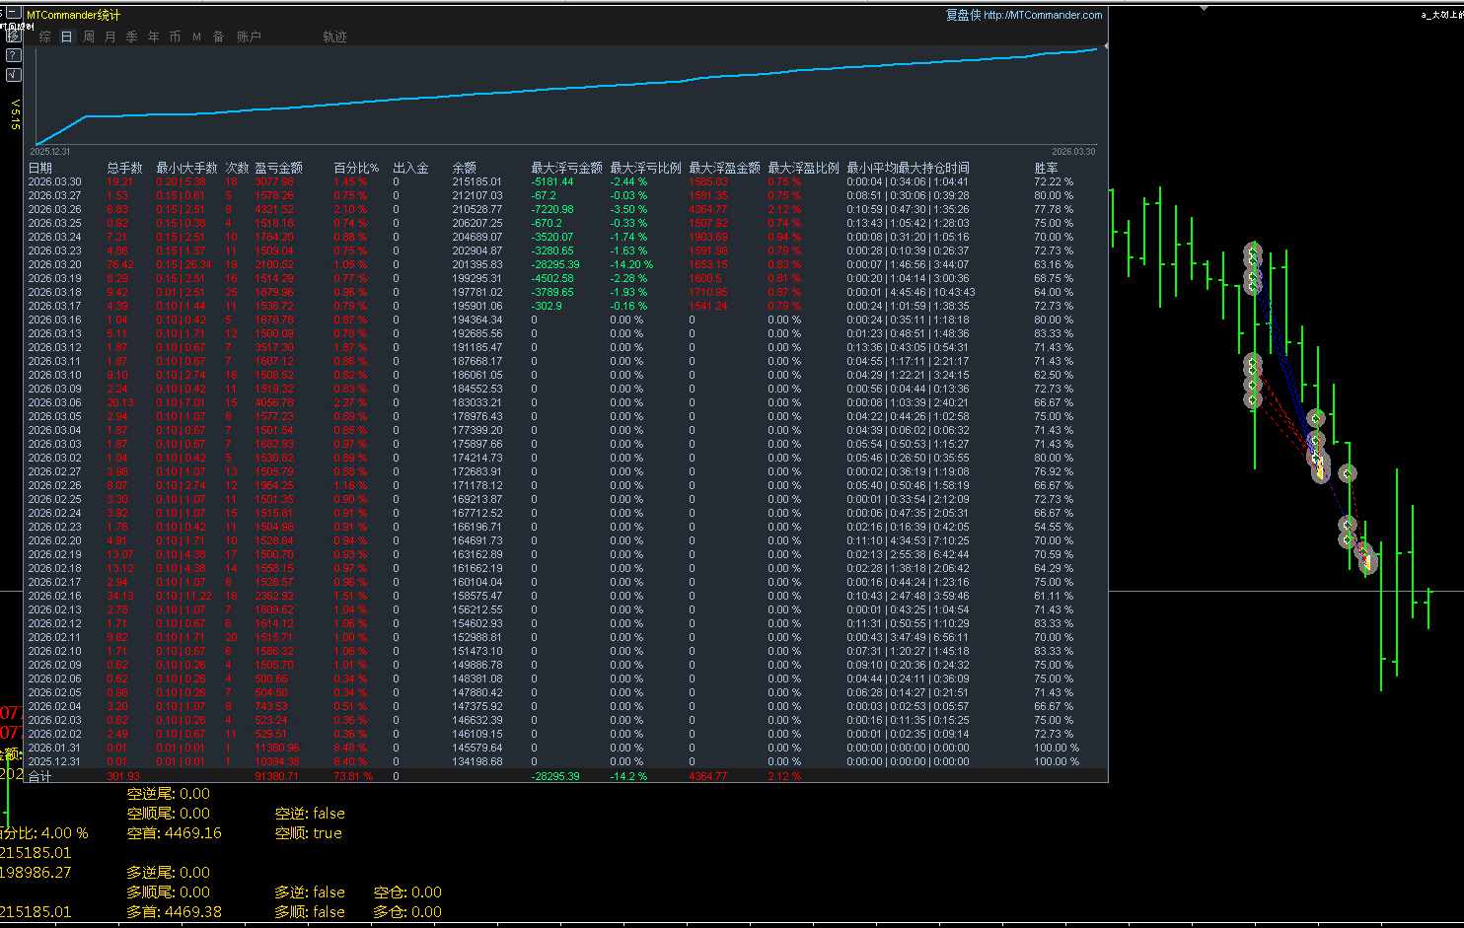The width and height of the screenshot is (1464, 928).
Task: Switch to the 账户 account tab
Action: [x=249, y=36]
